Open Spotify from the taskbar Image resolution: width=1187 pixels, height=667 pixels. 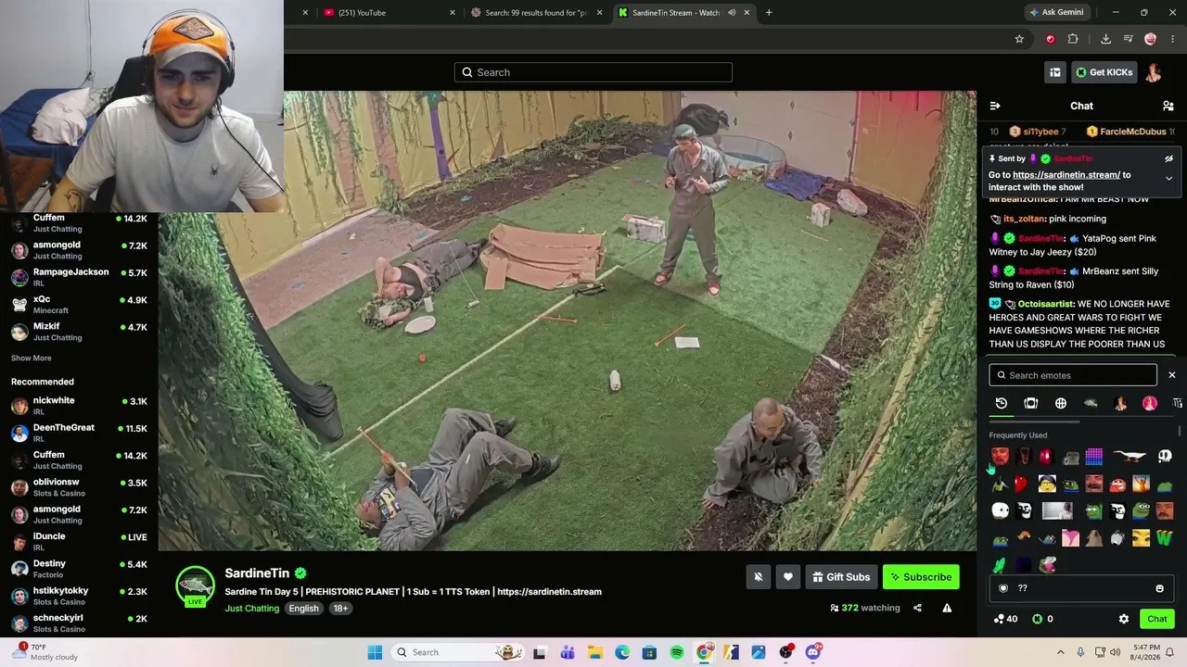click(677, 652)
